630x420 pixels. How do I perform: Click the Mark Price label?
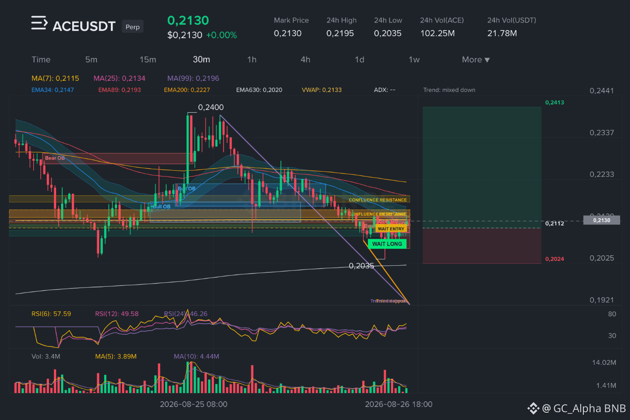coord(291,20)
